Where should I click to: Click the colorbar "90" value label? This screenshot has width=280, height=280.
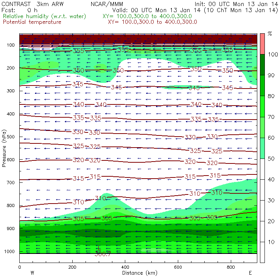[271, 75]
